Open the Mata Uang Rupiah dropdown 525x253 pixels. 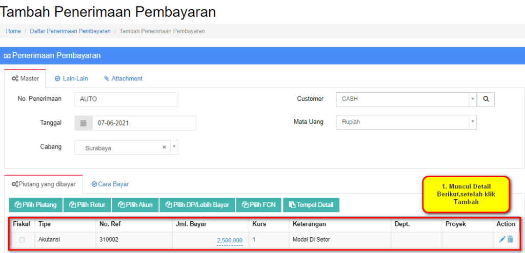[472, 122]
